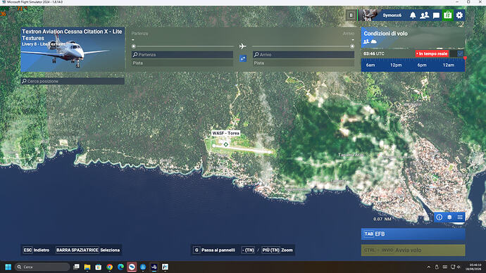Open Microsoft Edge from the taskbar
The width and height of the screenshot is (486, 273).
[120, 267]
